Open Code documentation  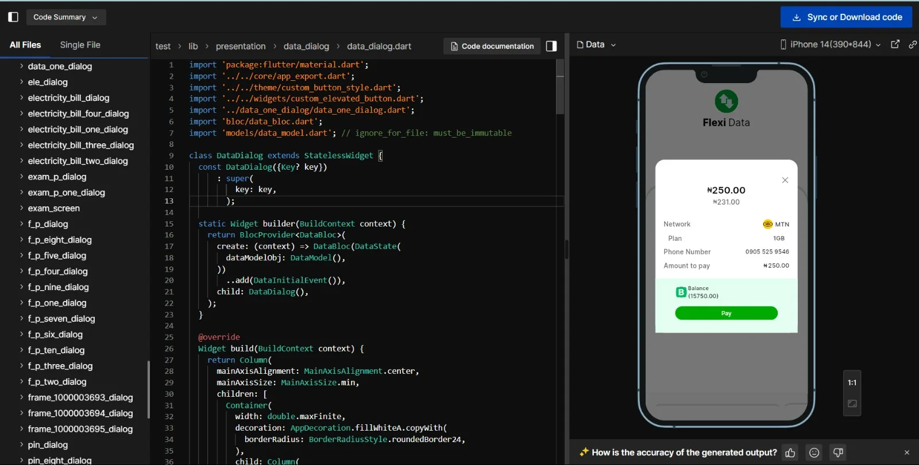(x=492, y=46)
